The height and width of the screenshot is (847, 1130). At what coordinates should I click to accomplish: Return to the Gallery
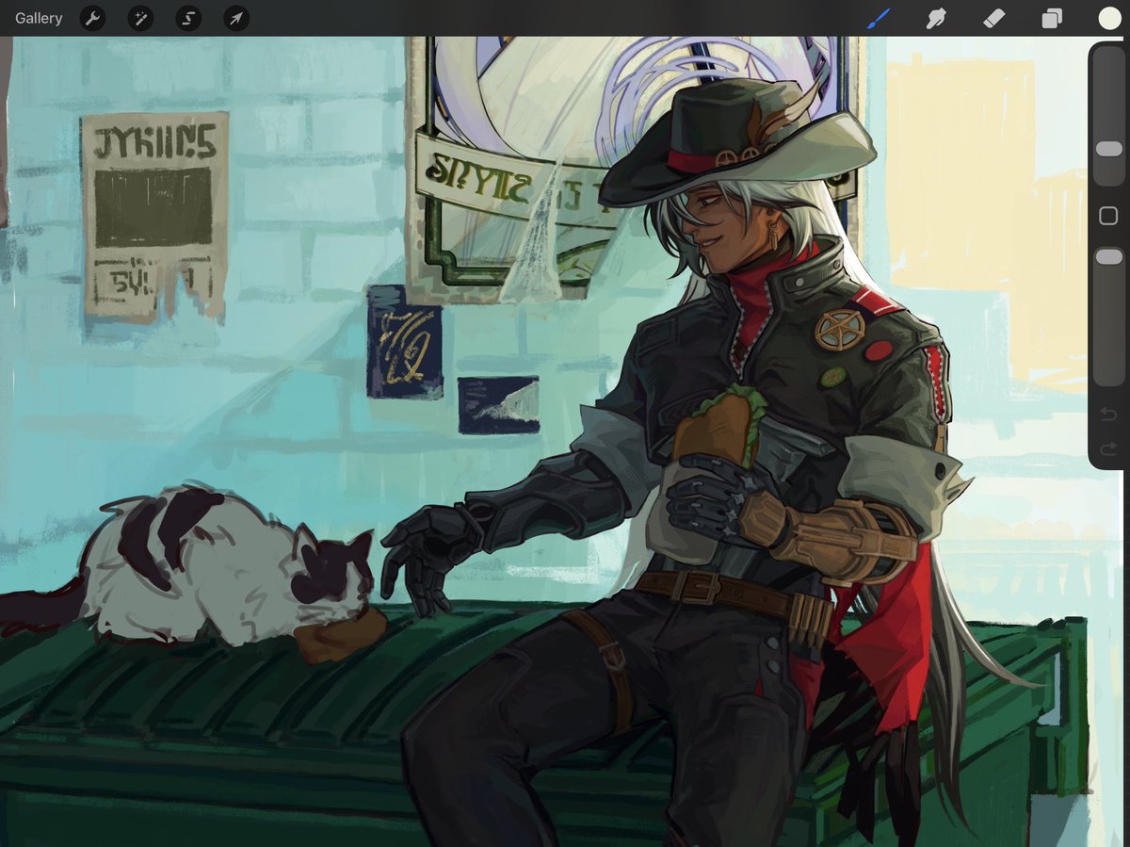click(x=39, y=18)
